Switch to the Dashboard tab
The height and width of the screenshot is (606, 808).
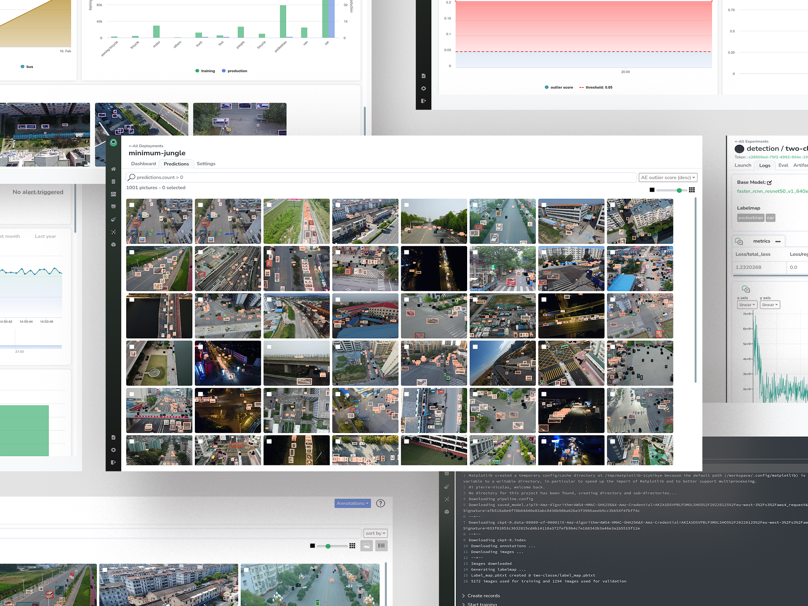pos(143,164)
